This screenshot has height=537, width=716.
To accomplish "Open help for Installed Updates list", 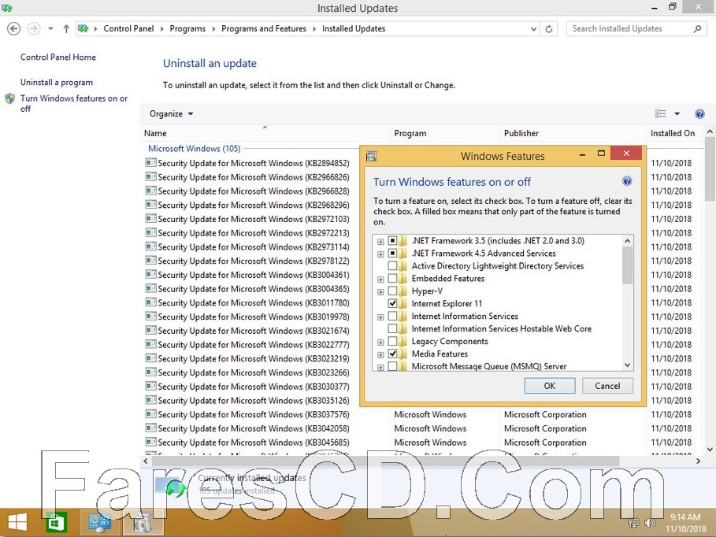I will [699, 113].
